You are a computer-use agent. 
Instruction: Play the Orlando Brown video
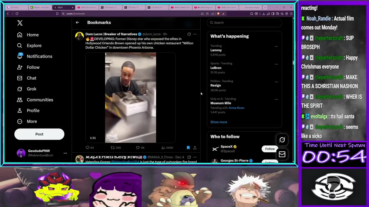(x=131, y=98)
